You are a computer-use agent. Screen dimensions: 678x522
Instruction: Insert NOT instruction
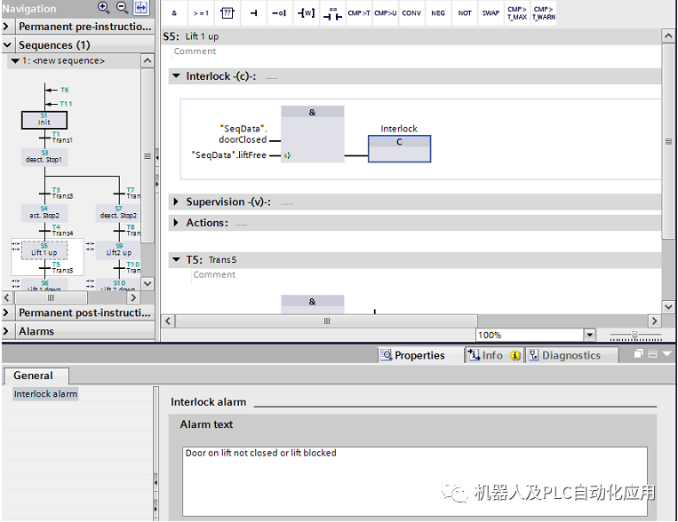click(465, 13)
